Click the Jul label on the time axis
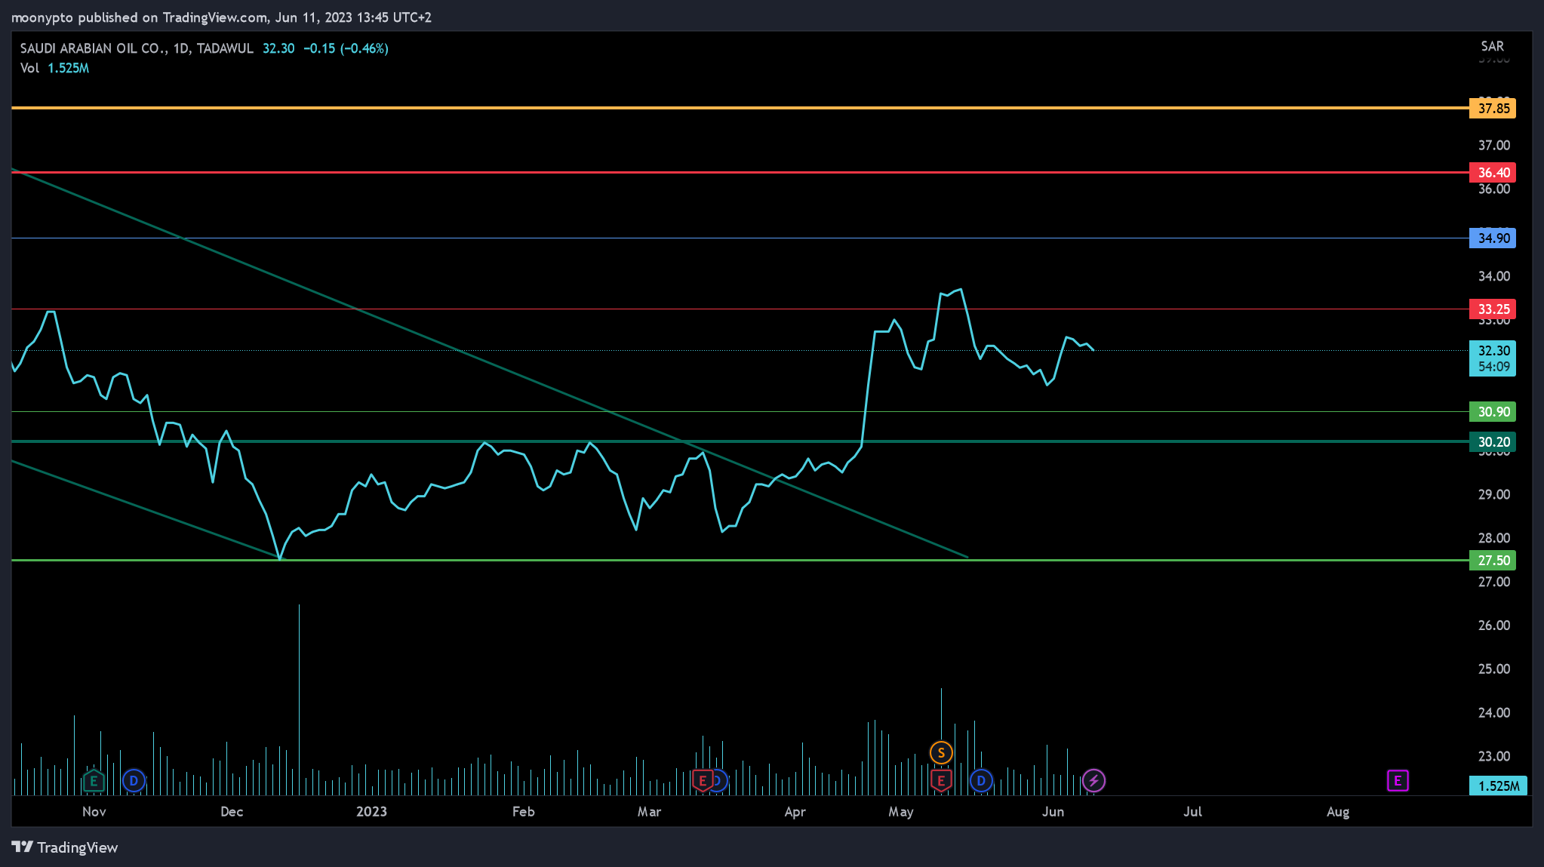This screenshot has width=1544, height=867. click(1192, 812)
